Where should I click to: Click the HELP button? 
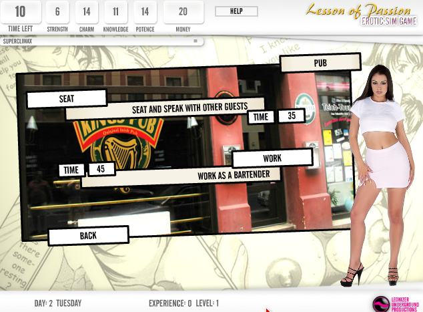pos(236,11)
